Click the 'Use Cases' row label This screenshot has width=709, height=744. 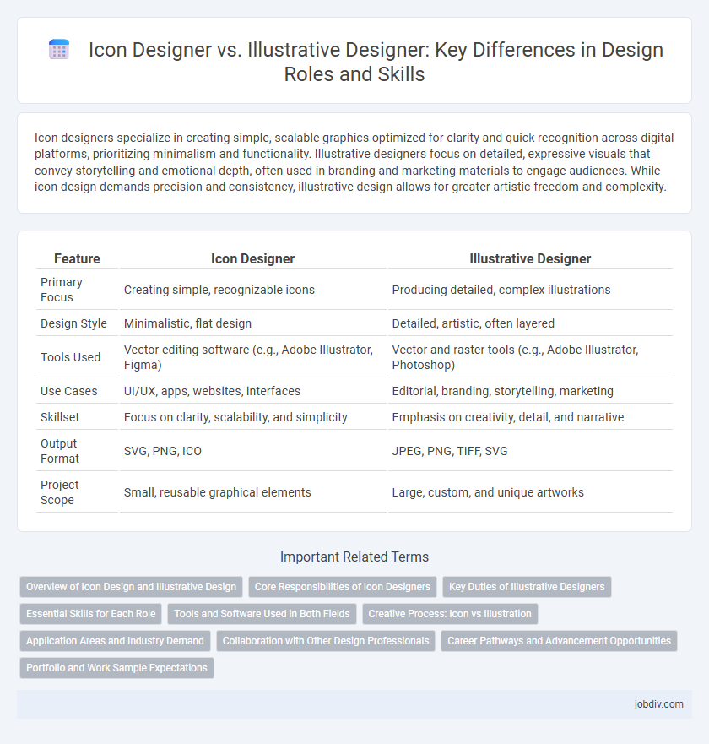pos(77,391)
